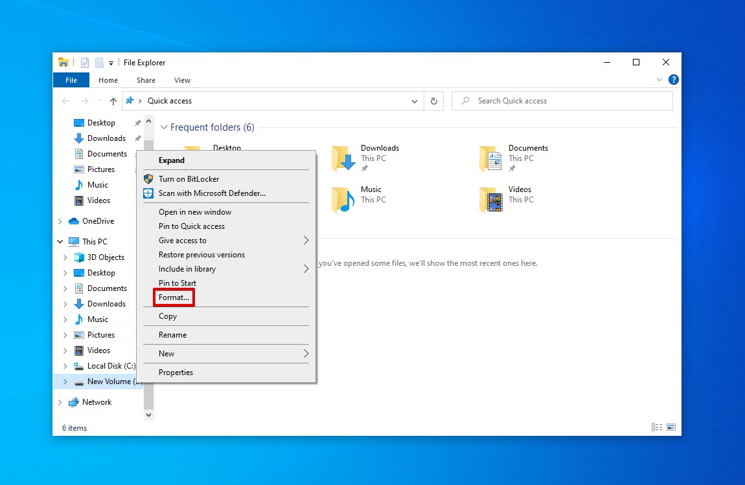Expand the 3D Objects tree node
This screenshot has height=485, width=745.
[x=65, y=257]
